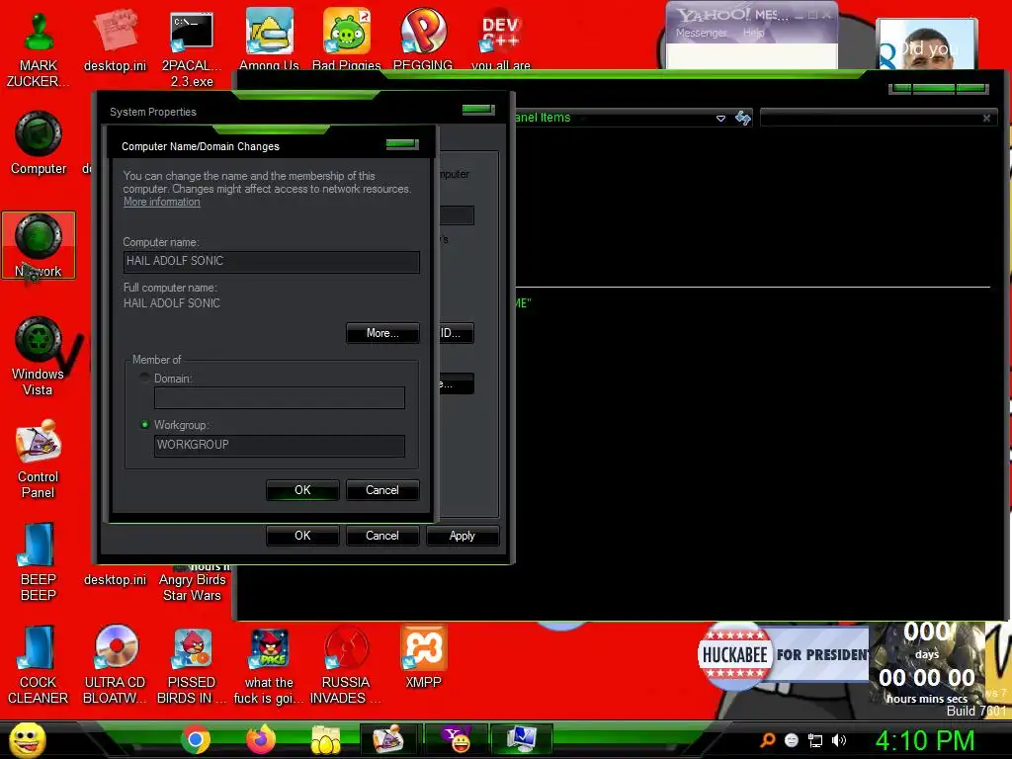
Task: Click Cancel in Computer Name/Domain Changes dialog
Action: click(x=382, y=490)
